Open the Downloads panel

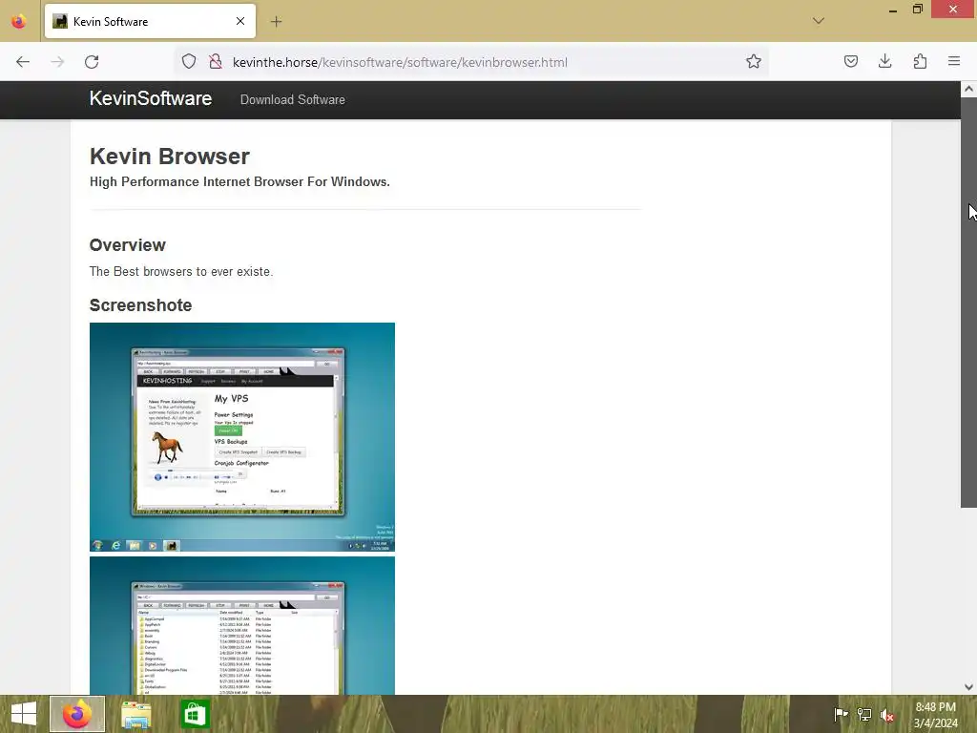884,61
